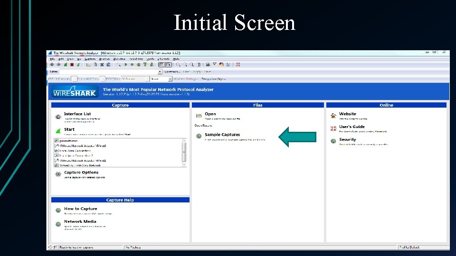The width and height of the screenshot is (456, 256).
Task: Open capture options from the toolbar
Action: 59,65
